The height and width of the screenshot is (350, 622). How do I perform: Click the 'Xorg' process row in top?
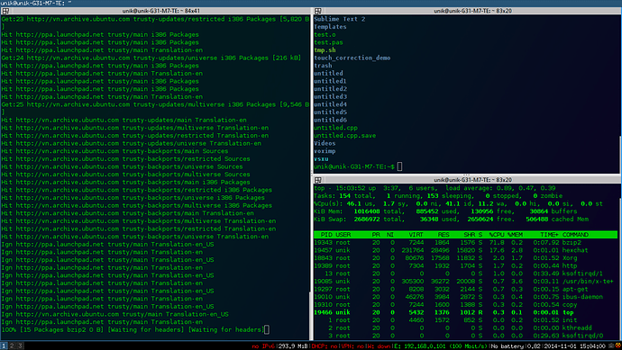click(x=465, y=258)
